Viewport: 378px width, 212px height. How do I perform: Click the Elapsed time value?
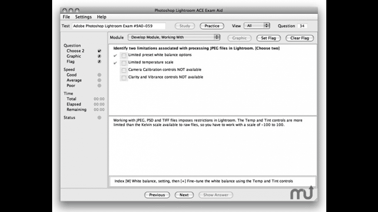pos(99,104)
